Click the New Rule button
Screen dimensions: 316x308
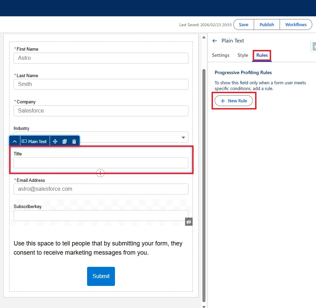pos(234,101)
